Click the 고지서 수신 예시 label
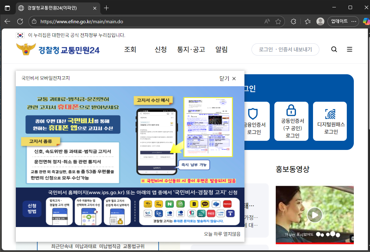 [153, 100]
